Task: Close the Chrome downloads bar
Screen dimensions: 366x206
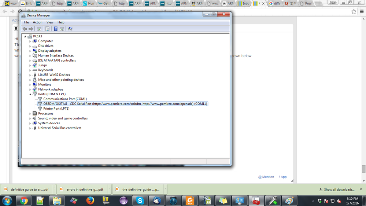Action: coord(361,189)
